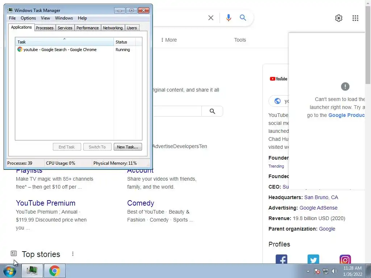Click the YouTube logo in knowledge panel
The height and width of the screenshot is (278, 371).
click(279, 79)
